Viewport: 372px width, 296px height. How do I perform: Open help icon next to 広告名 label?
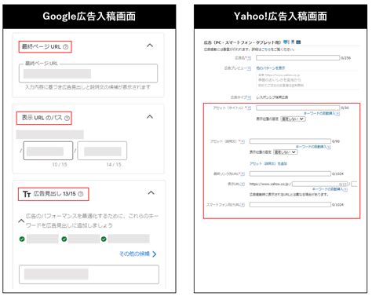250,58
